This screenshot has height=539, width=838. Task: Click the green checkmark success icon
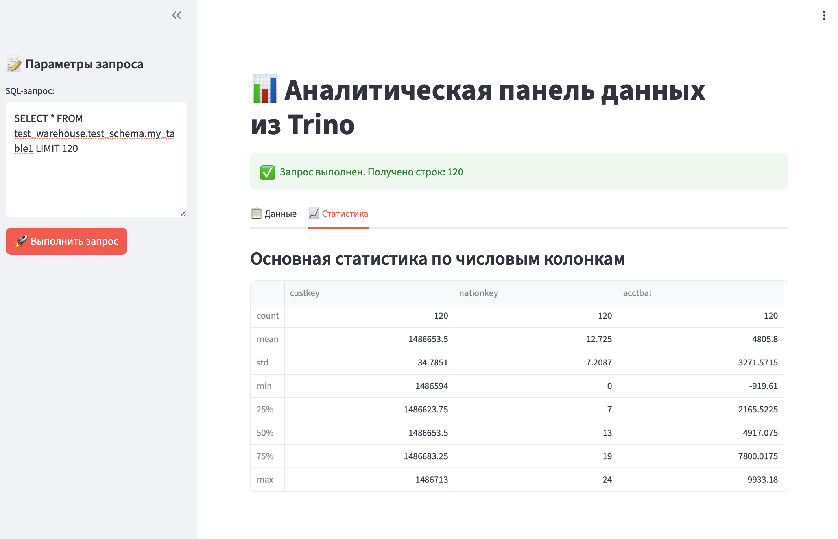(x=268, y=172)
